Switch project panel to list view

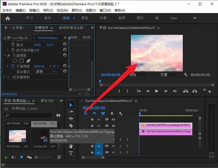pyautogui.click(x=14, y=157)
